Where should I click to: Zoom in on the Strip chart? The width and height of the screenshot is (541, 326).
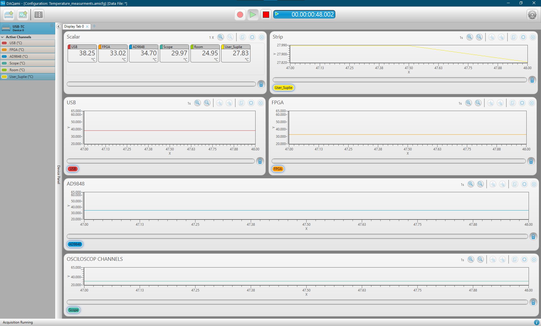click(x=470, y=37)
